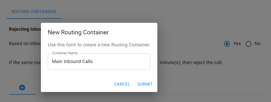Viewport: 271px width, 102px height.
Task: Cancel the New Routing Container dialog
Action: (122, 84)
